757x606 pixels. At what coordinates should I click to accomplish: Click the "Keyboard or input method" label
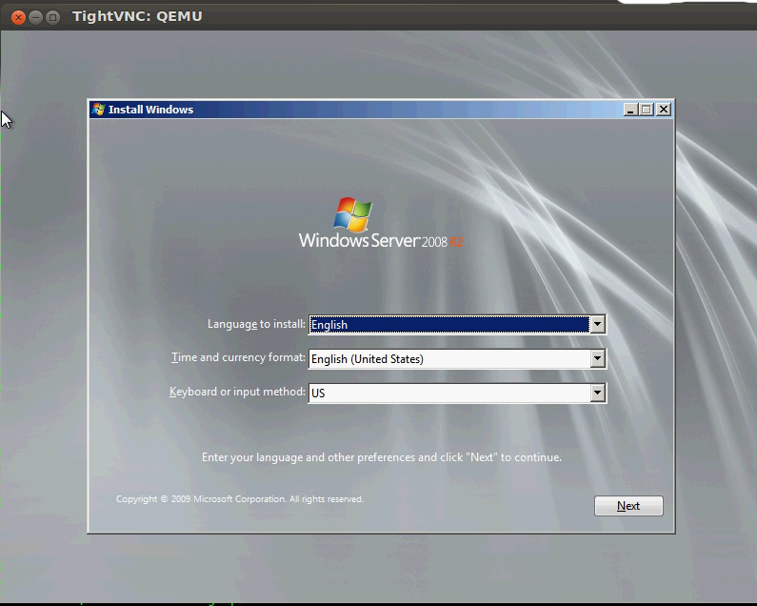[x=237, y=392]
